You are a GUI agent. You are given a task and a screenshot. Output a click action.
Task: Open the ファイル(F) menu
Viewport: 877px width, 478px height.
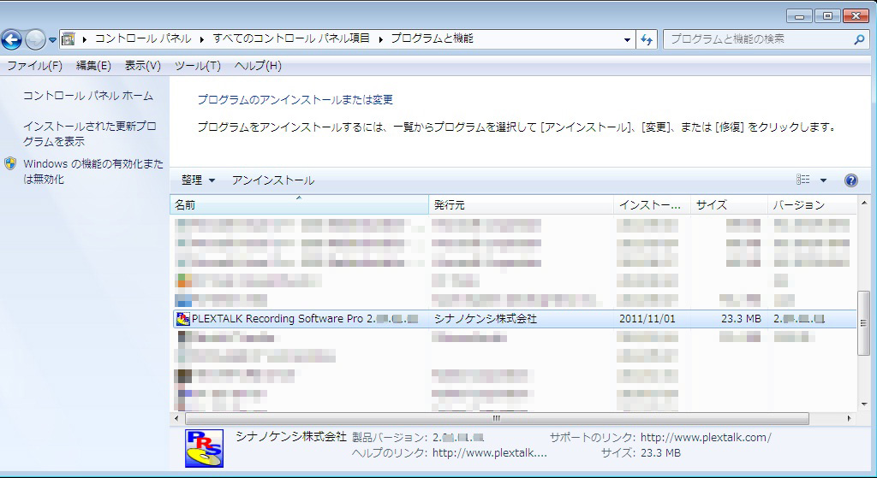[34, 66]
